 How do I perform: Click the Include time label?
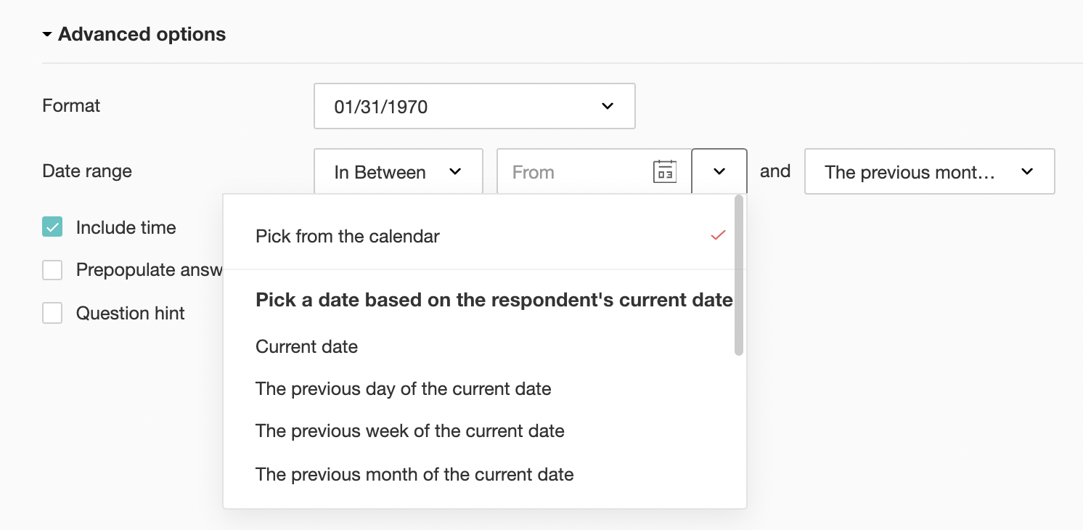click(x=126, y=228)
